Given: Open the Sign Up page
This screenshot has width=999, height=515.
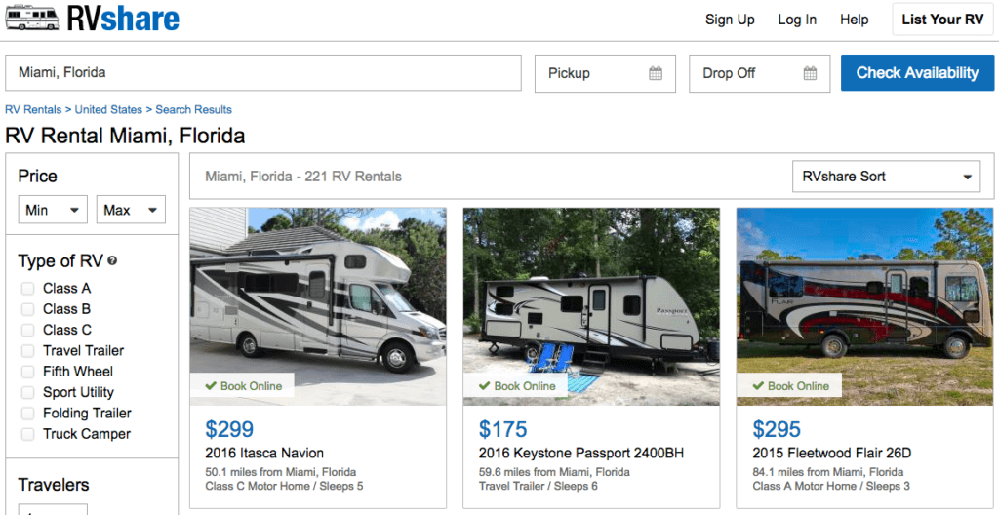Looking at the screenshot, I should click(x=730, y=20).
